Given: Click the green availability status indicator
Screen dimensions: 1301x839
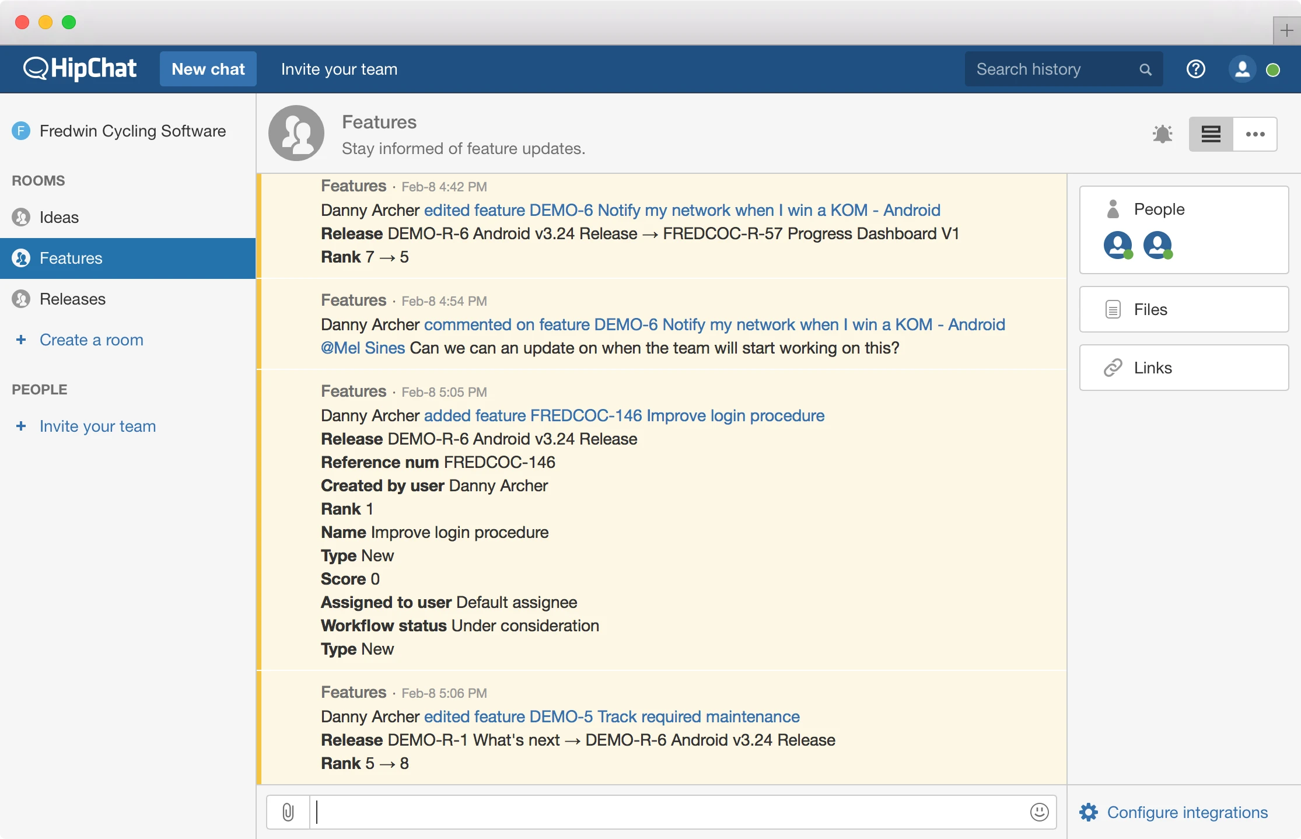Looking at the screenshot, I should point(1273,70).
